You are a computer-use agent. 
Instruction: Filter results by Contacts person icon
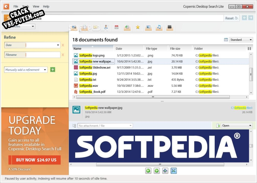click(106, 27)
